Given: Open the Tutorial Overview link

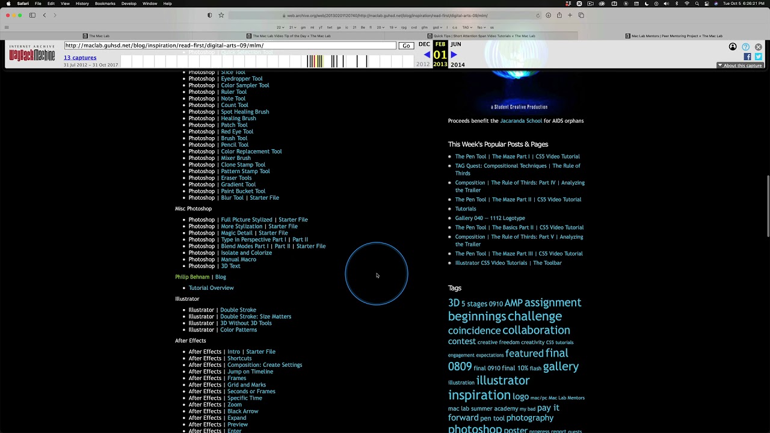Looking at the screenshot, I should pos(211,287).
